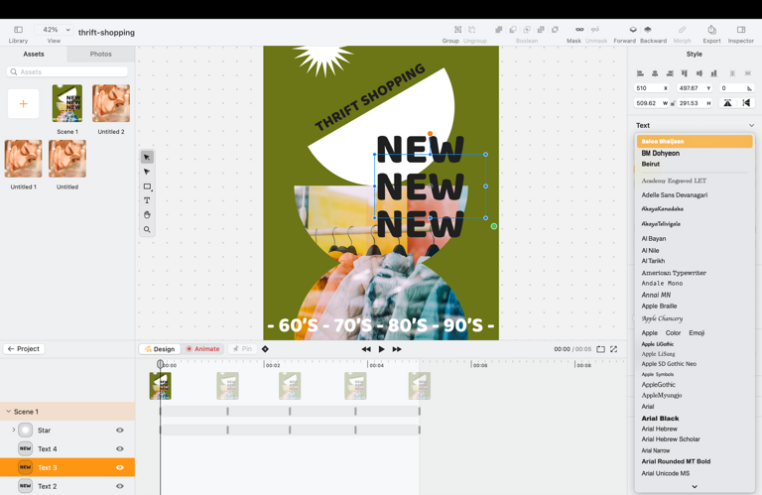
Task: Click the height field 291.53
Action: pyautogui.click(x=695, y=103)
